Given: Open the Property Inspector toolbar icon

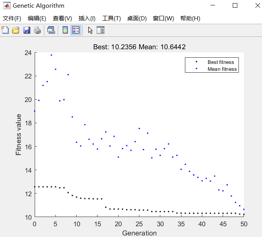Looking at the screenshot, I should click(x=101, y=30).
